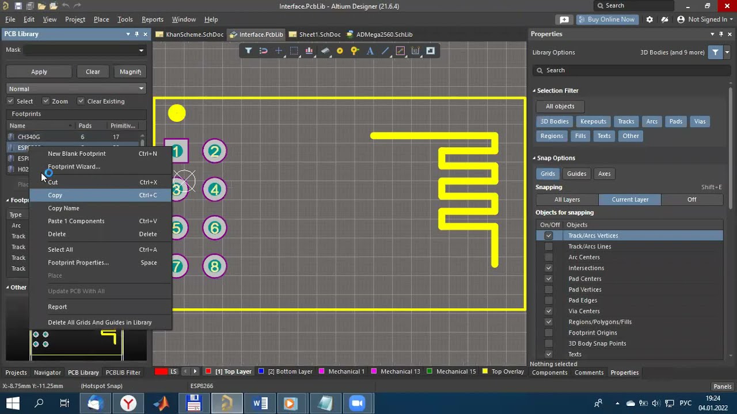The width and height of the screenshot is (737, 414).
Task: Click the Undo arrow in the title bar
Action: [x=66, y=6]
